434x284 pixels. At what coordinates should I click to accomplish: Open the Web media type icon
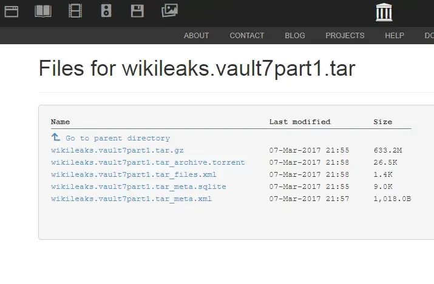point(12,10)
